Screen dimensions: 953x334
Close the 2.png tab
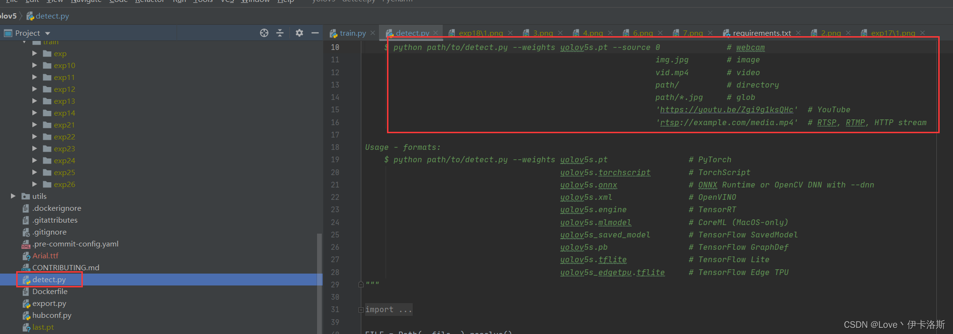tap(848, 33)
